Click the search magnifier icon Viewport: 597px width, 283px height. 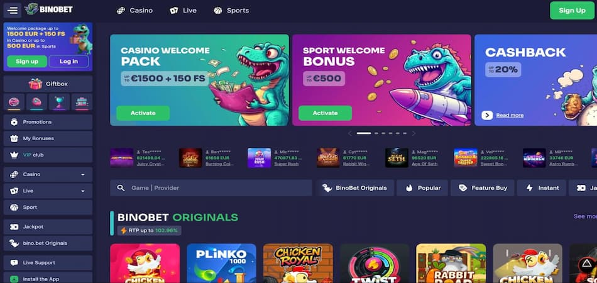[121, 188]
